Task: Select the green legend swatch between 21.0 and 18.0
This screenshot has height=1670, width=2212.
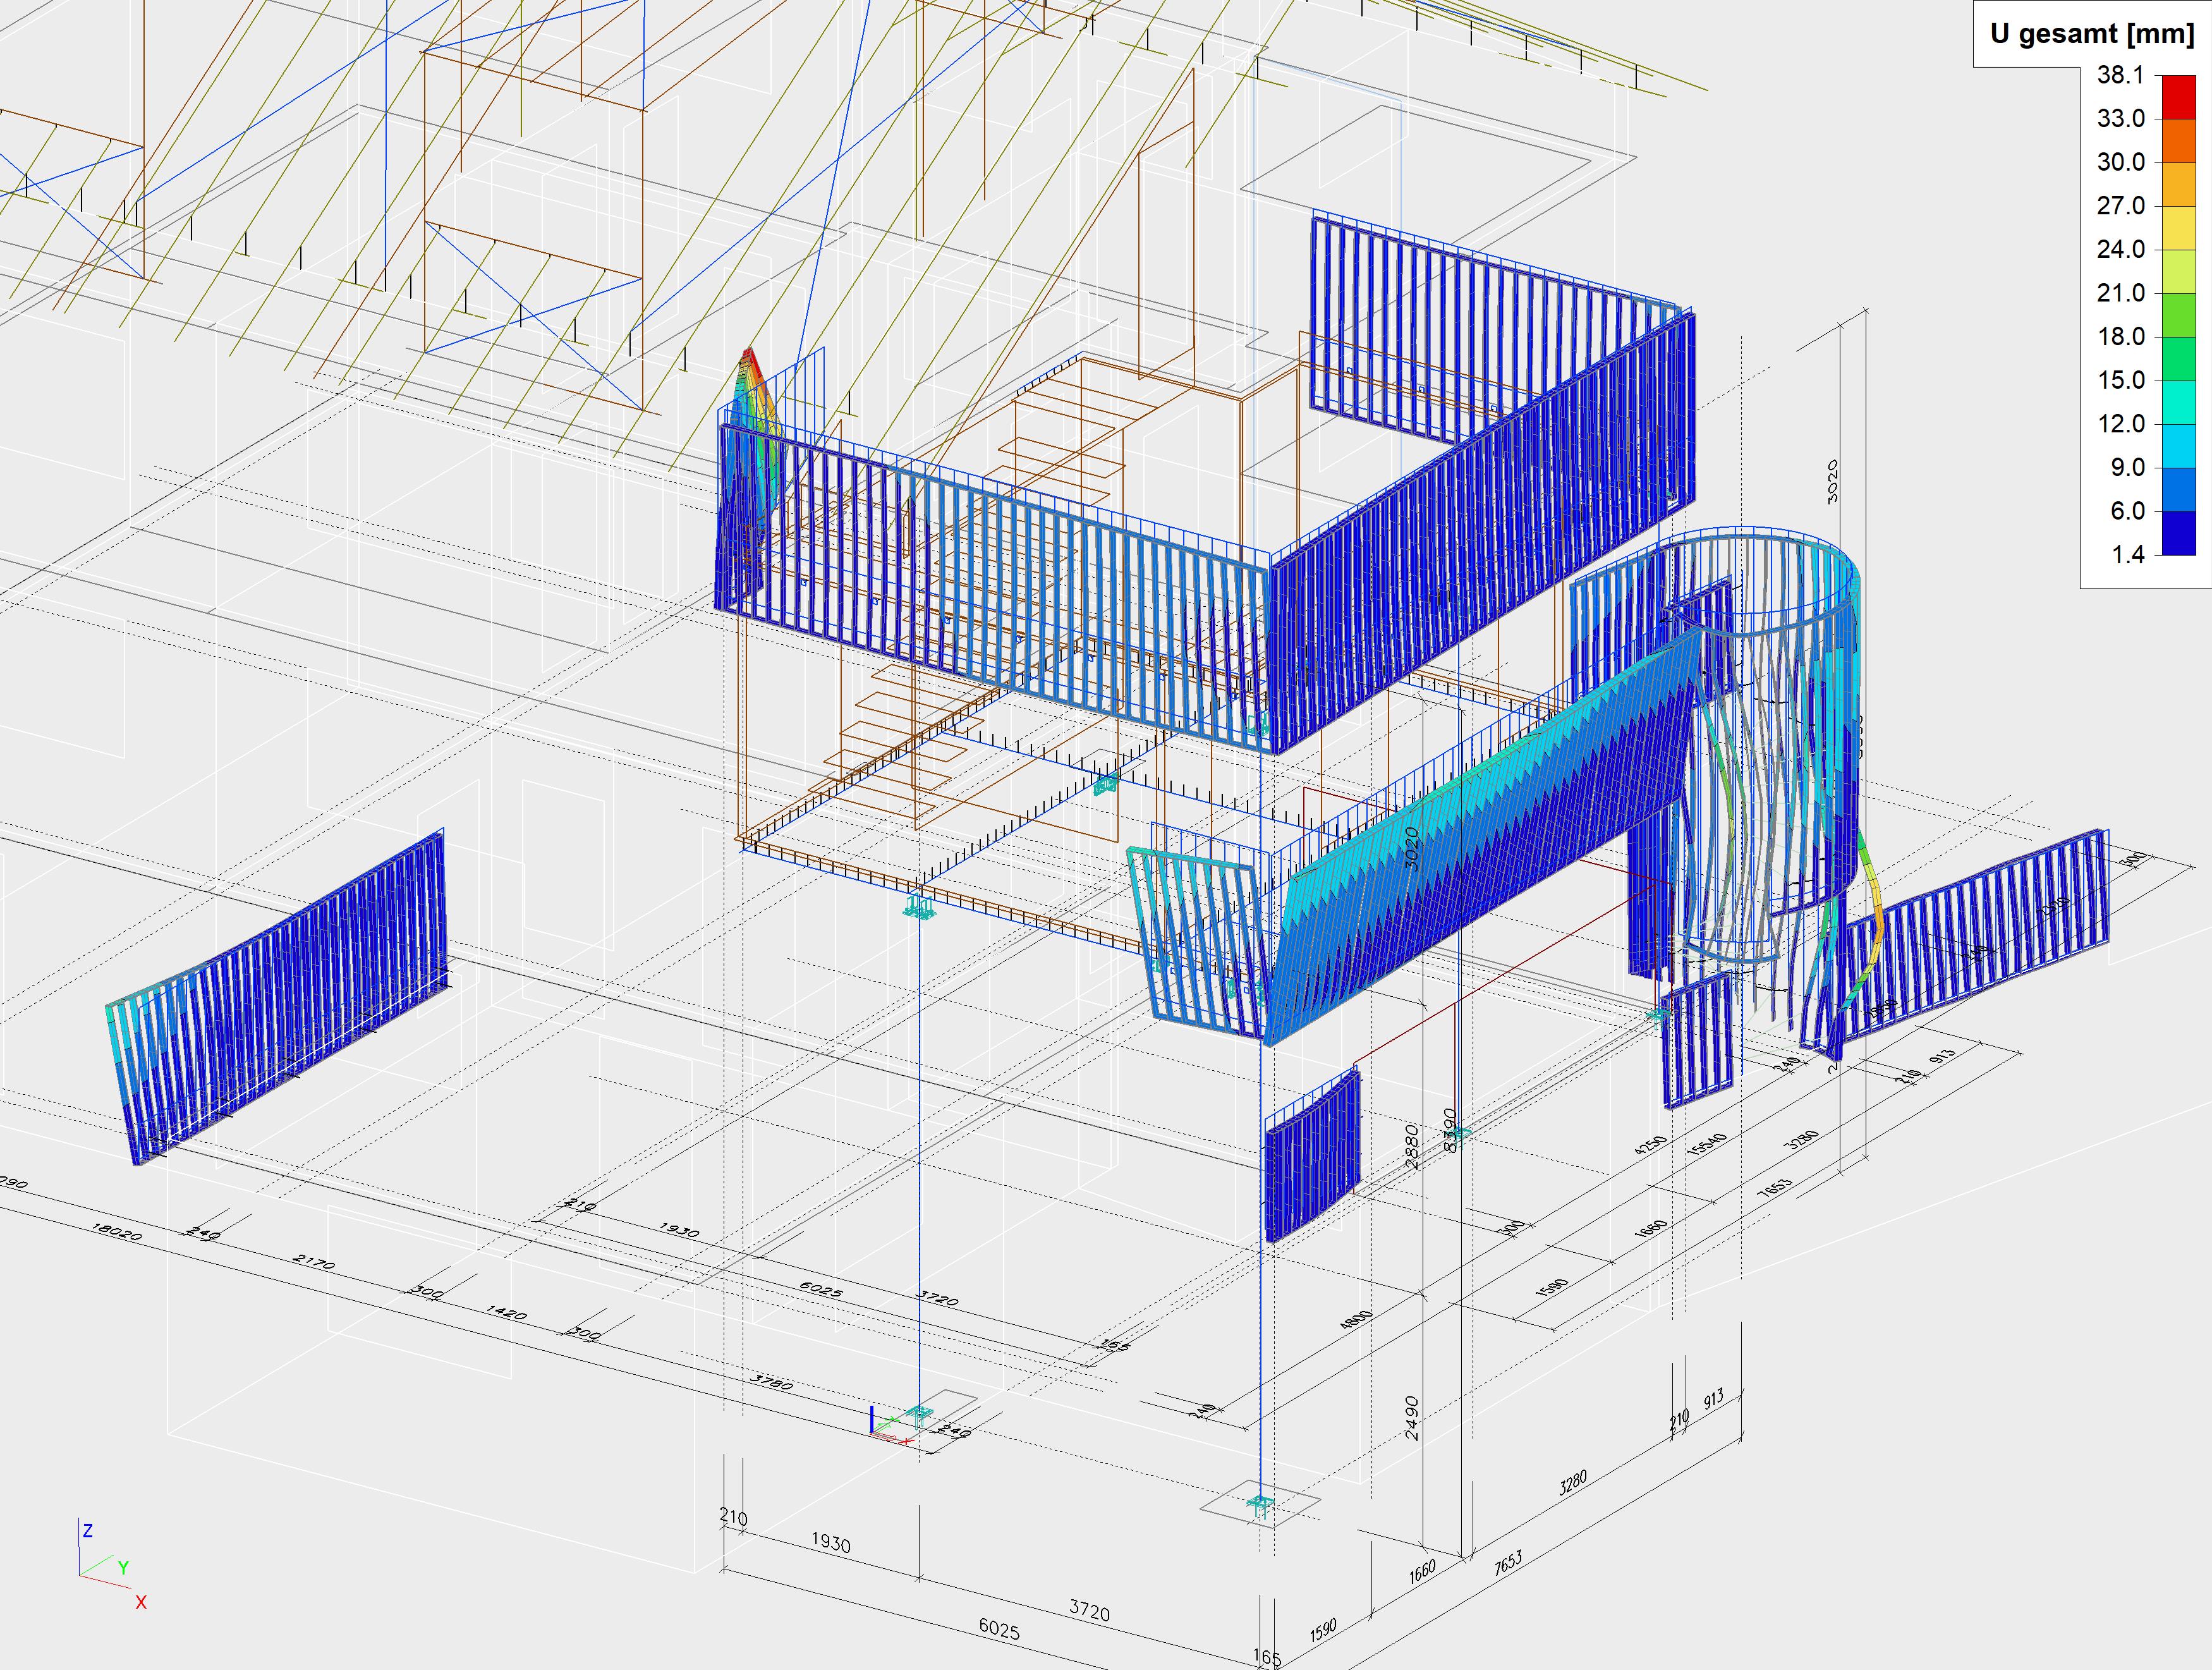Action: click(2178, 315)
